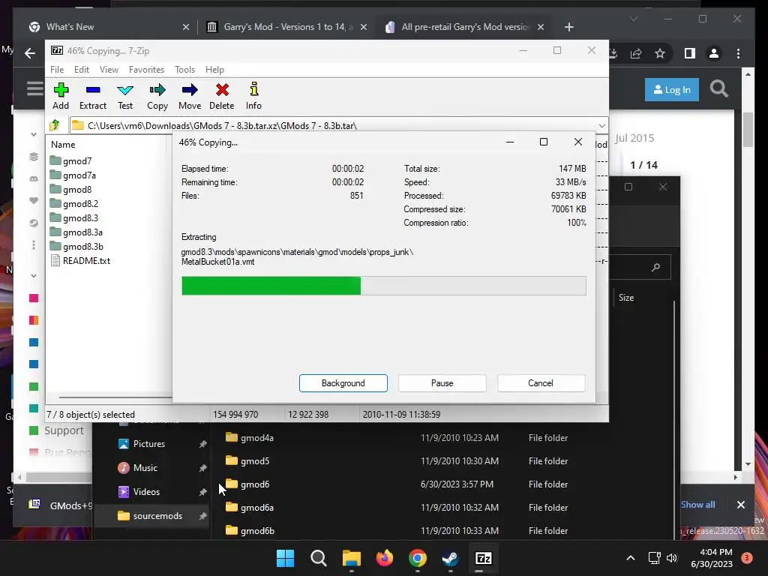Open File Explorer from the taskbar
Viewport: 768px width, 576px height.
tap(351, 558)
